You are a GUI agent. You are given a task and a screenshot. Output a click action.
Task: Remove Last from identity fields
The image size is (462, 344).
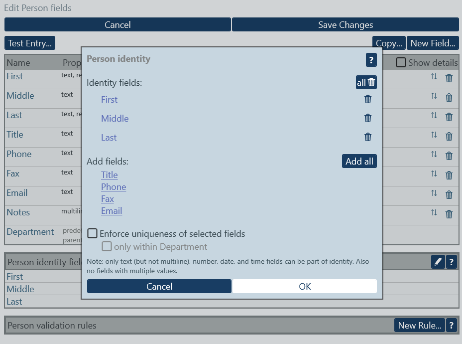(368, 137)
